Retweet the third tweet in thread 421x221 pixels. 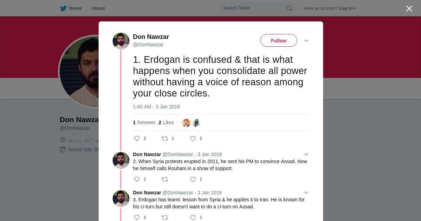click(x=165, y=217)
